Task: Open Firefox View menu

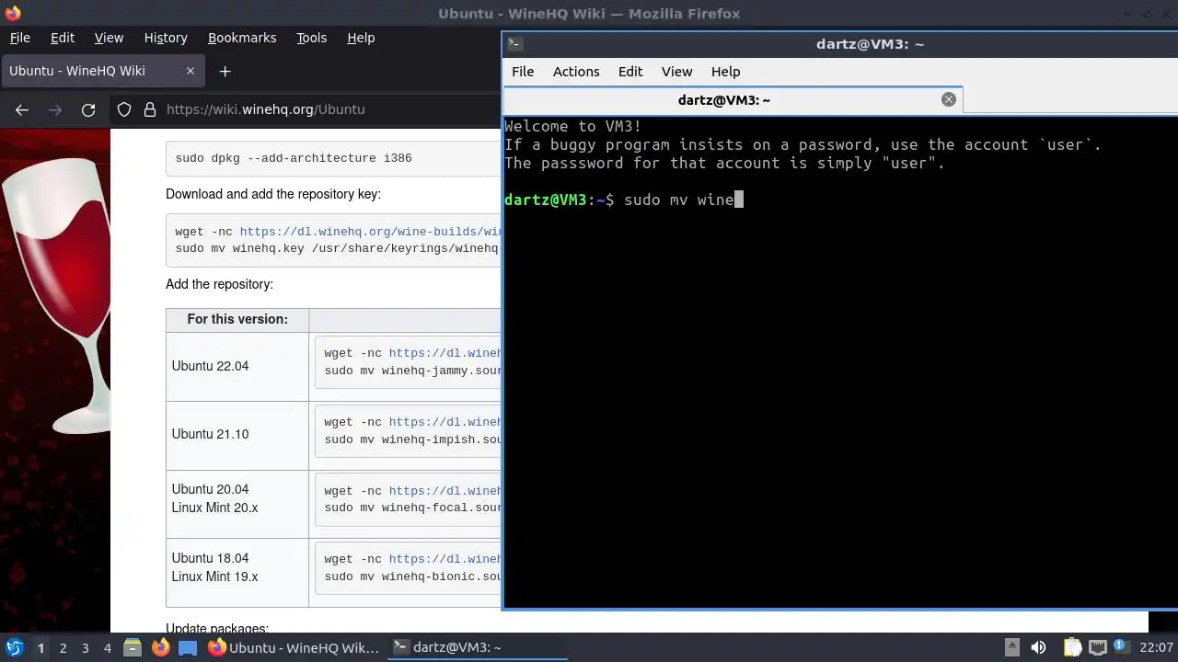Action: pos(109,38)
